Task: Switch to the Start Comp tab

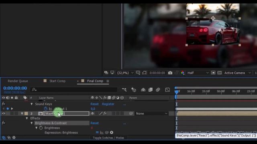Action: point(57,81)
